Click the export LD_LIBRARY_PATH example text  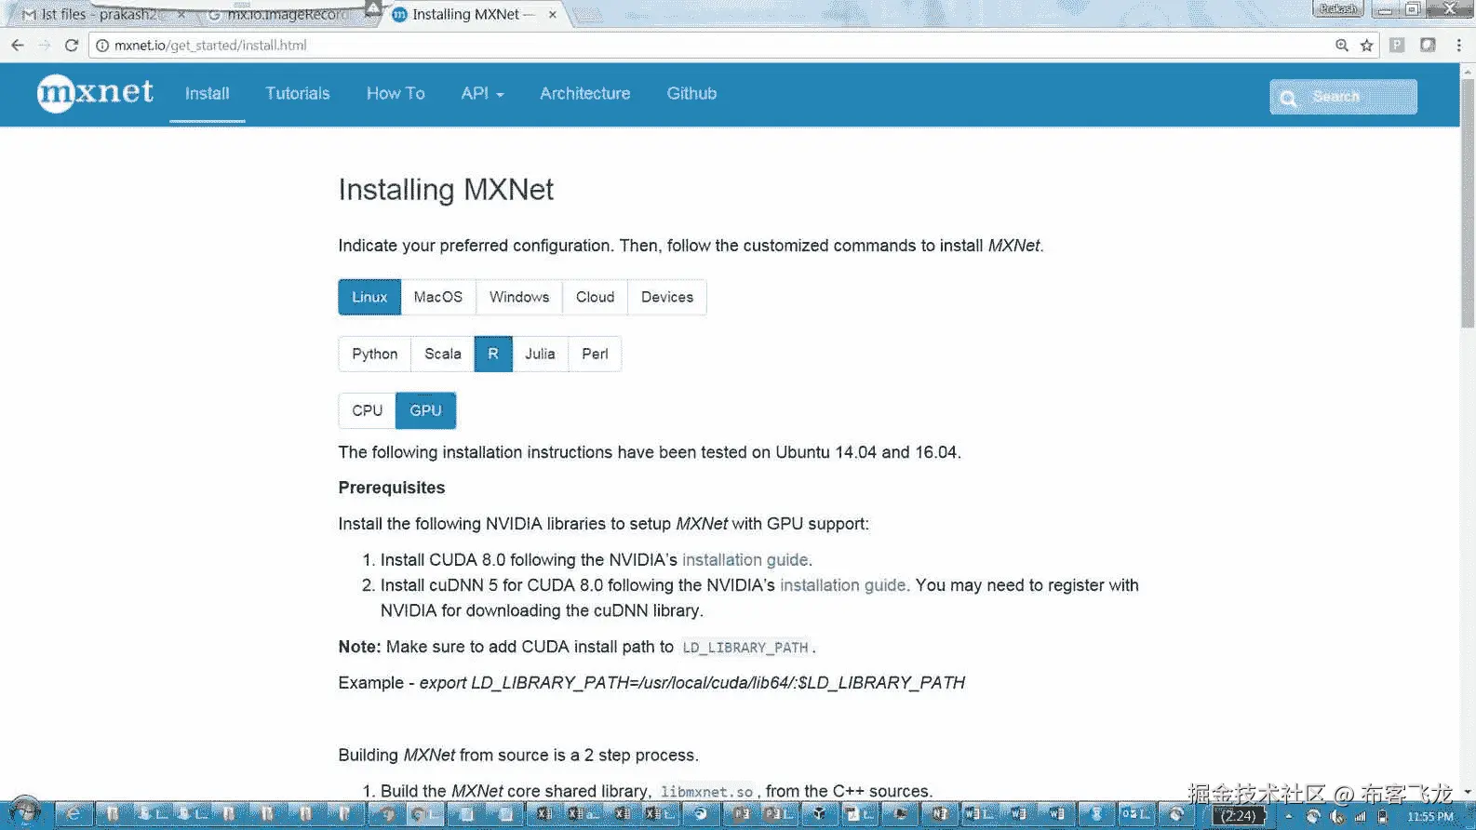tap(692, 683)
